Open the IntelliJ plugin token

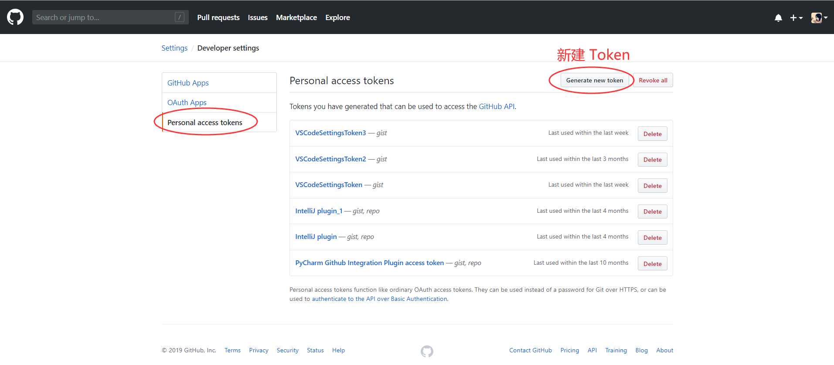pyautogui.click(x=316, y=237)
